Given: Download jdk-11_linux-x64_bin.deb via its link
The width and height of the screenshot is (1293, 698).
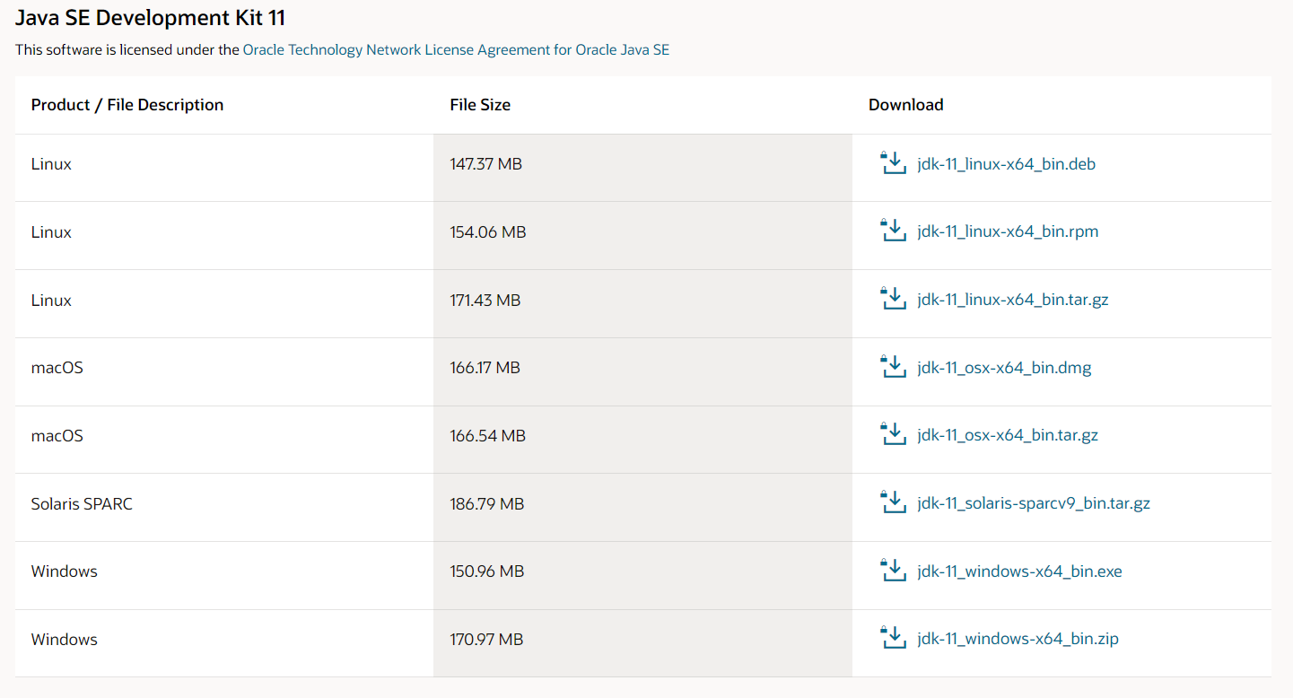Looking at the screenshot, I should [x=1006, y=164].
